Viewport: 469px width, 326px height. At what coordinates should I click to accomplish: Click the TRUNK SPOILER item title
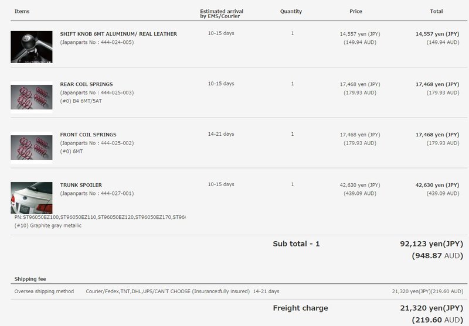click(x=81, y=185)
